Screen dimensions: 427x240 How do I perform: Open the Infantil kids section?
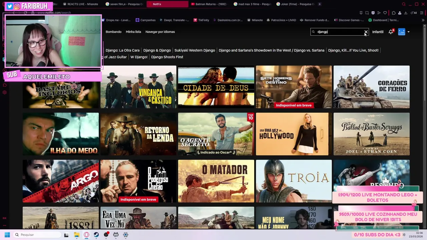pyautogui.click(x=378, y=32)
